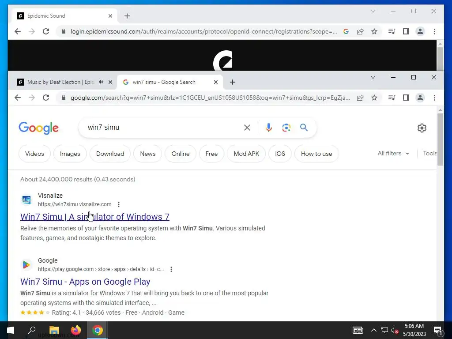The width and height of the screenshot is (452, 339).
Task: Submit search with magnifying glass icon
Action: tap(304, 128)
